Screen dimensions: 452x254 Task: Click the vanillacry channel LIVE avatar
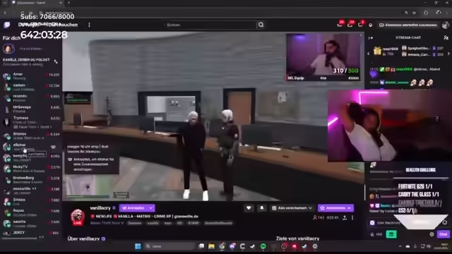78,217
